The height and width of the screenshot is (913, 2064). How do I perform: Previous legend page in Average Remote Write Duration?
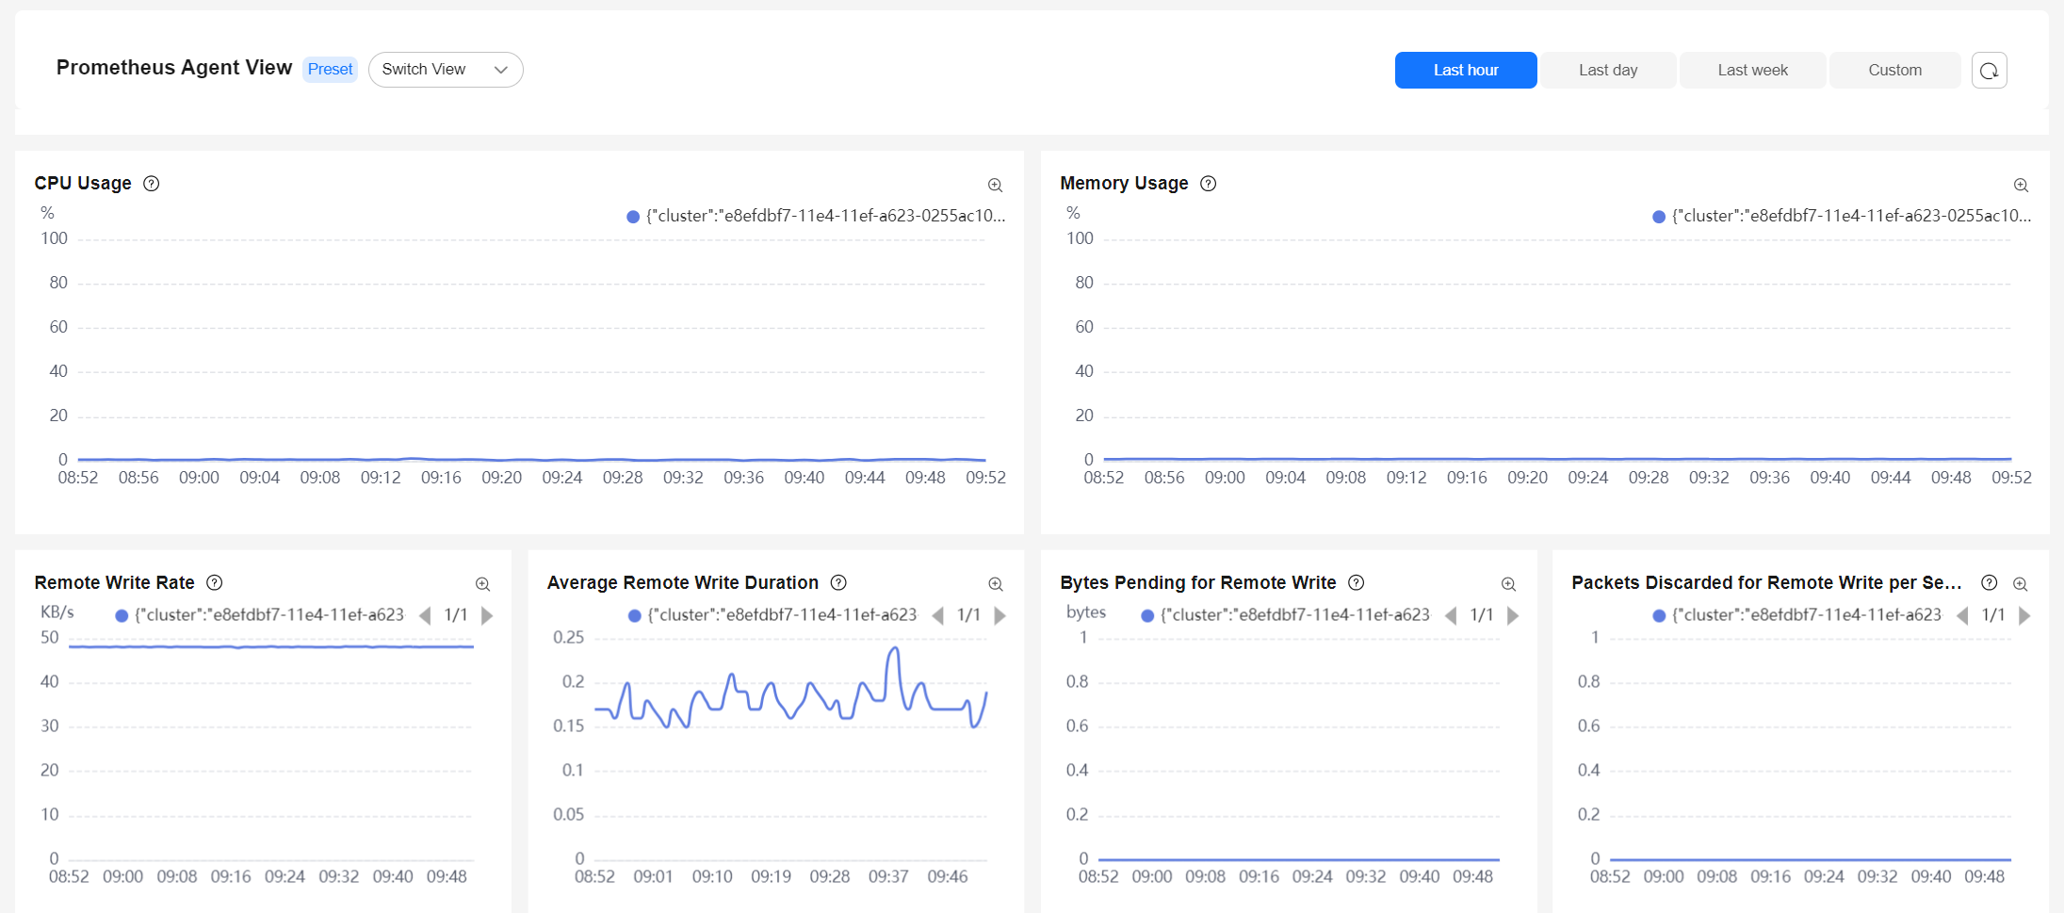[x=937, y=615]
